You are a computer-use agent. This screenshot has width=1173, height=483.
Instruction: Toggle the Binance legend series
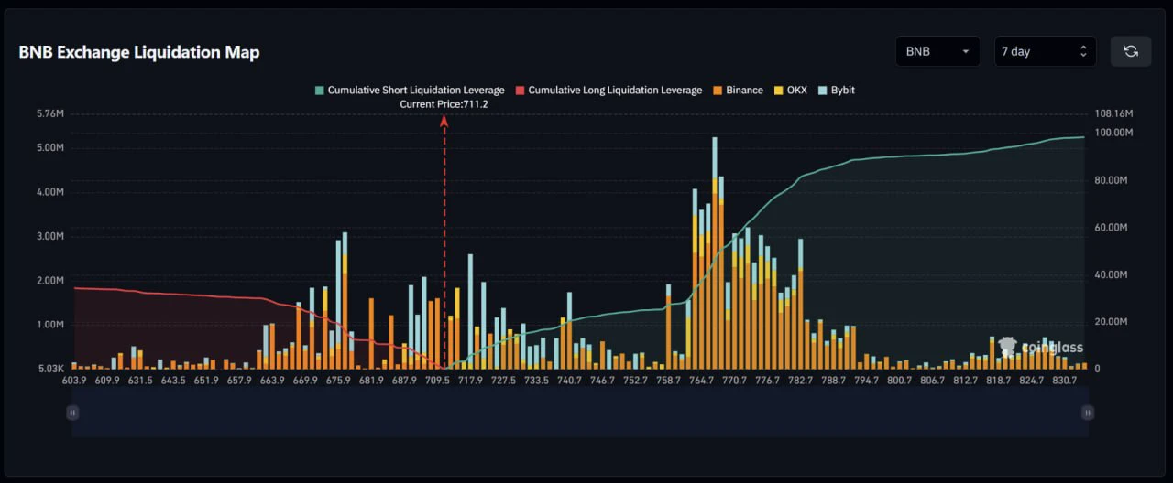pyautogui.click(x=738, y=91)
